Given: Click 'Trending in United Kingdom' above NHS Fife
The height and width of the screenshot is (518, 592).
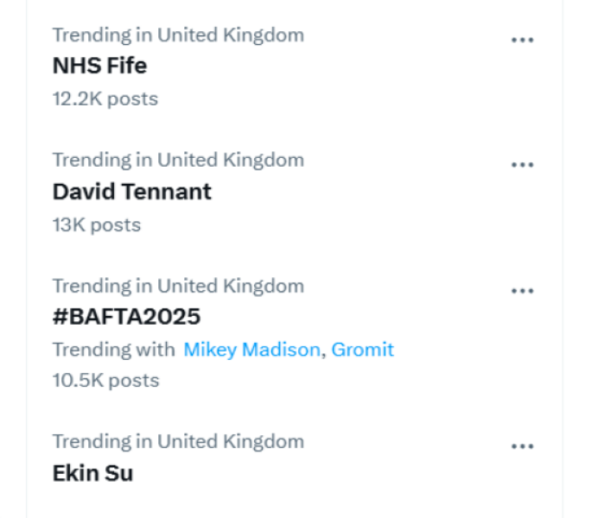Looking at the screenshot, I should pyautogui.click(x=178, y=35).
